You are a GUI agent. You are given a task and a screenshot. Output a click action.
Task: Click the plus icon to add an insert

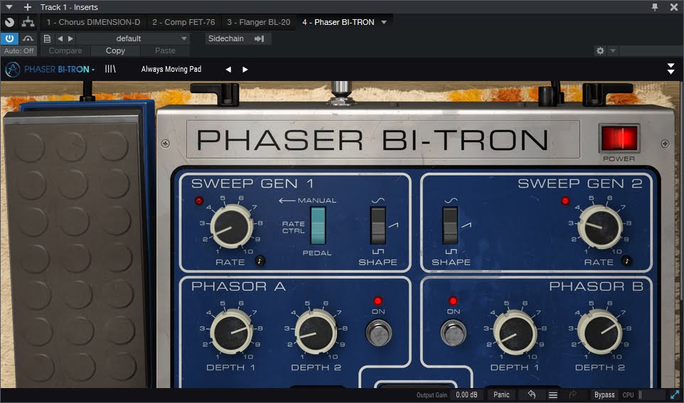tap(28, 7)
